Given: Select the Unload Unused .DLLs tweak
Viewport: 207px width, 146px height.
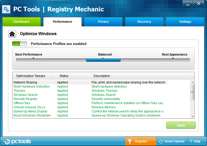Looking at the screenshot, I should (x=29, y=107).
